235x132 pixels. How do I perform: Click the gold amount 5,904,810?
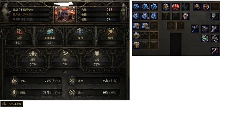[15, 104]
